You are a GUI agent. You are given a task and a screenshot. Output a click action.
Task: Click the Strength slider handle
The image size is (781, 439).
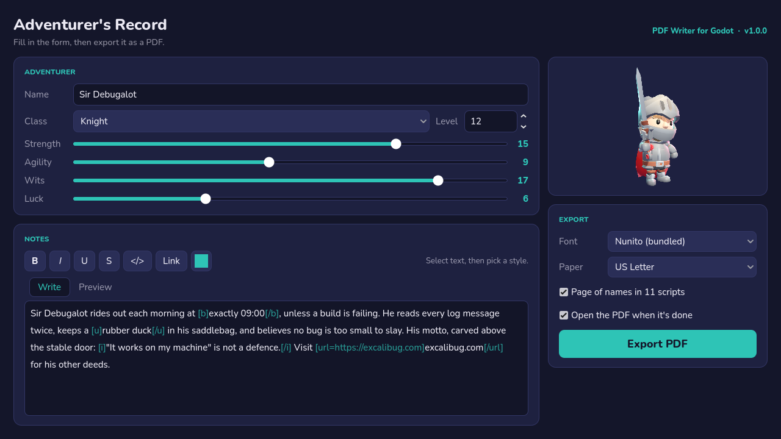[x=396, y=144]
